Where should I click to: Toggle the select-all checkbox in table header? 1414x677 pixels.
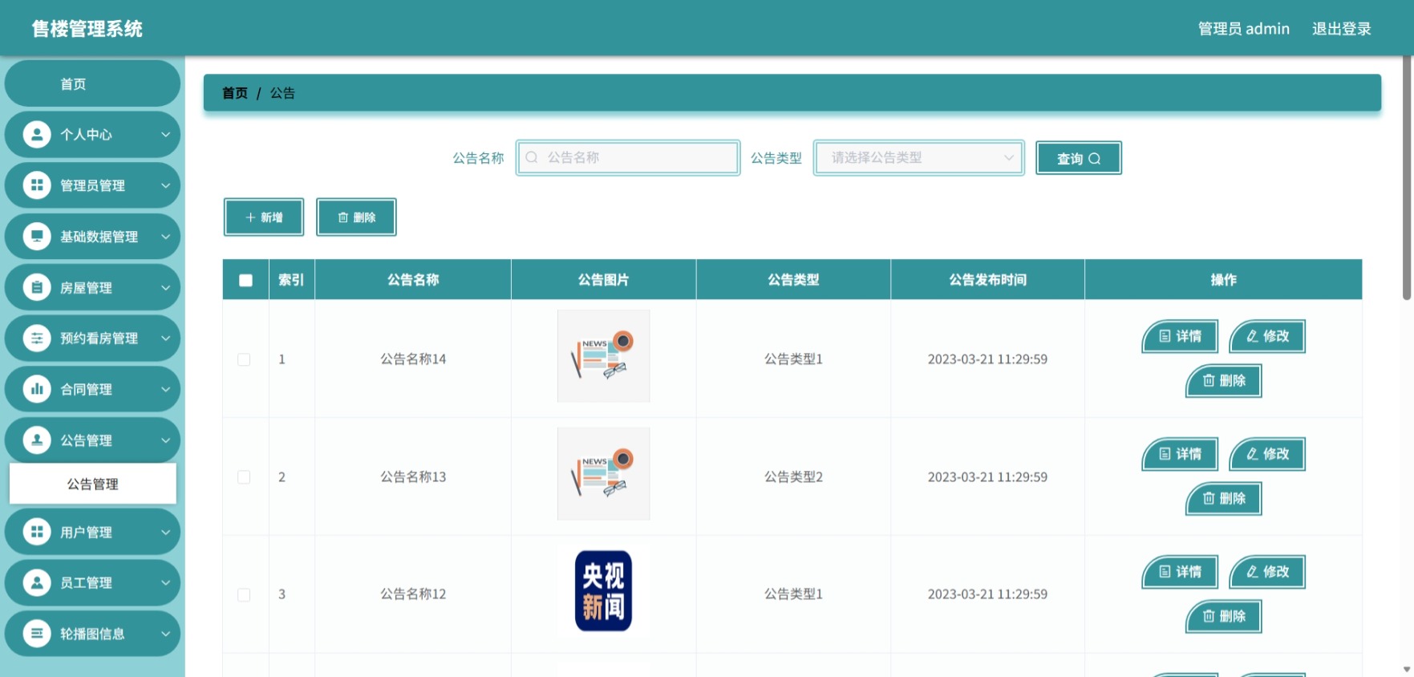click(245, 280)
